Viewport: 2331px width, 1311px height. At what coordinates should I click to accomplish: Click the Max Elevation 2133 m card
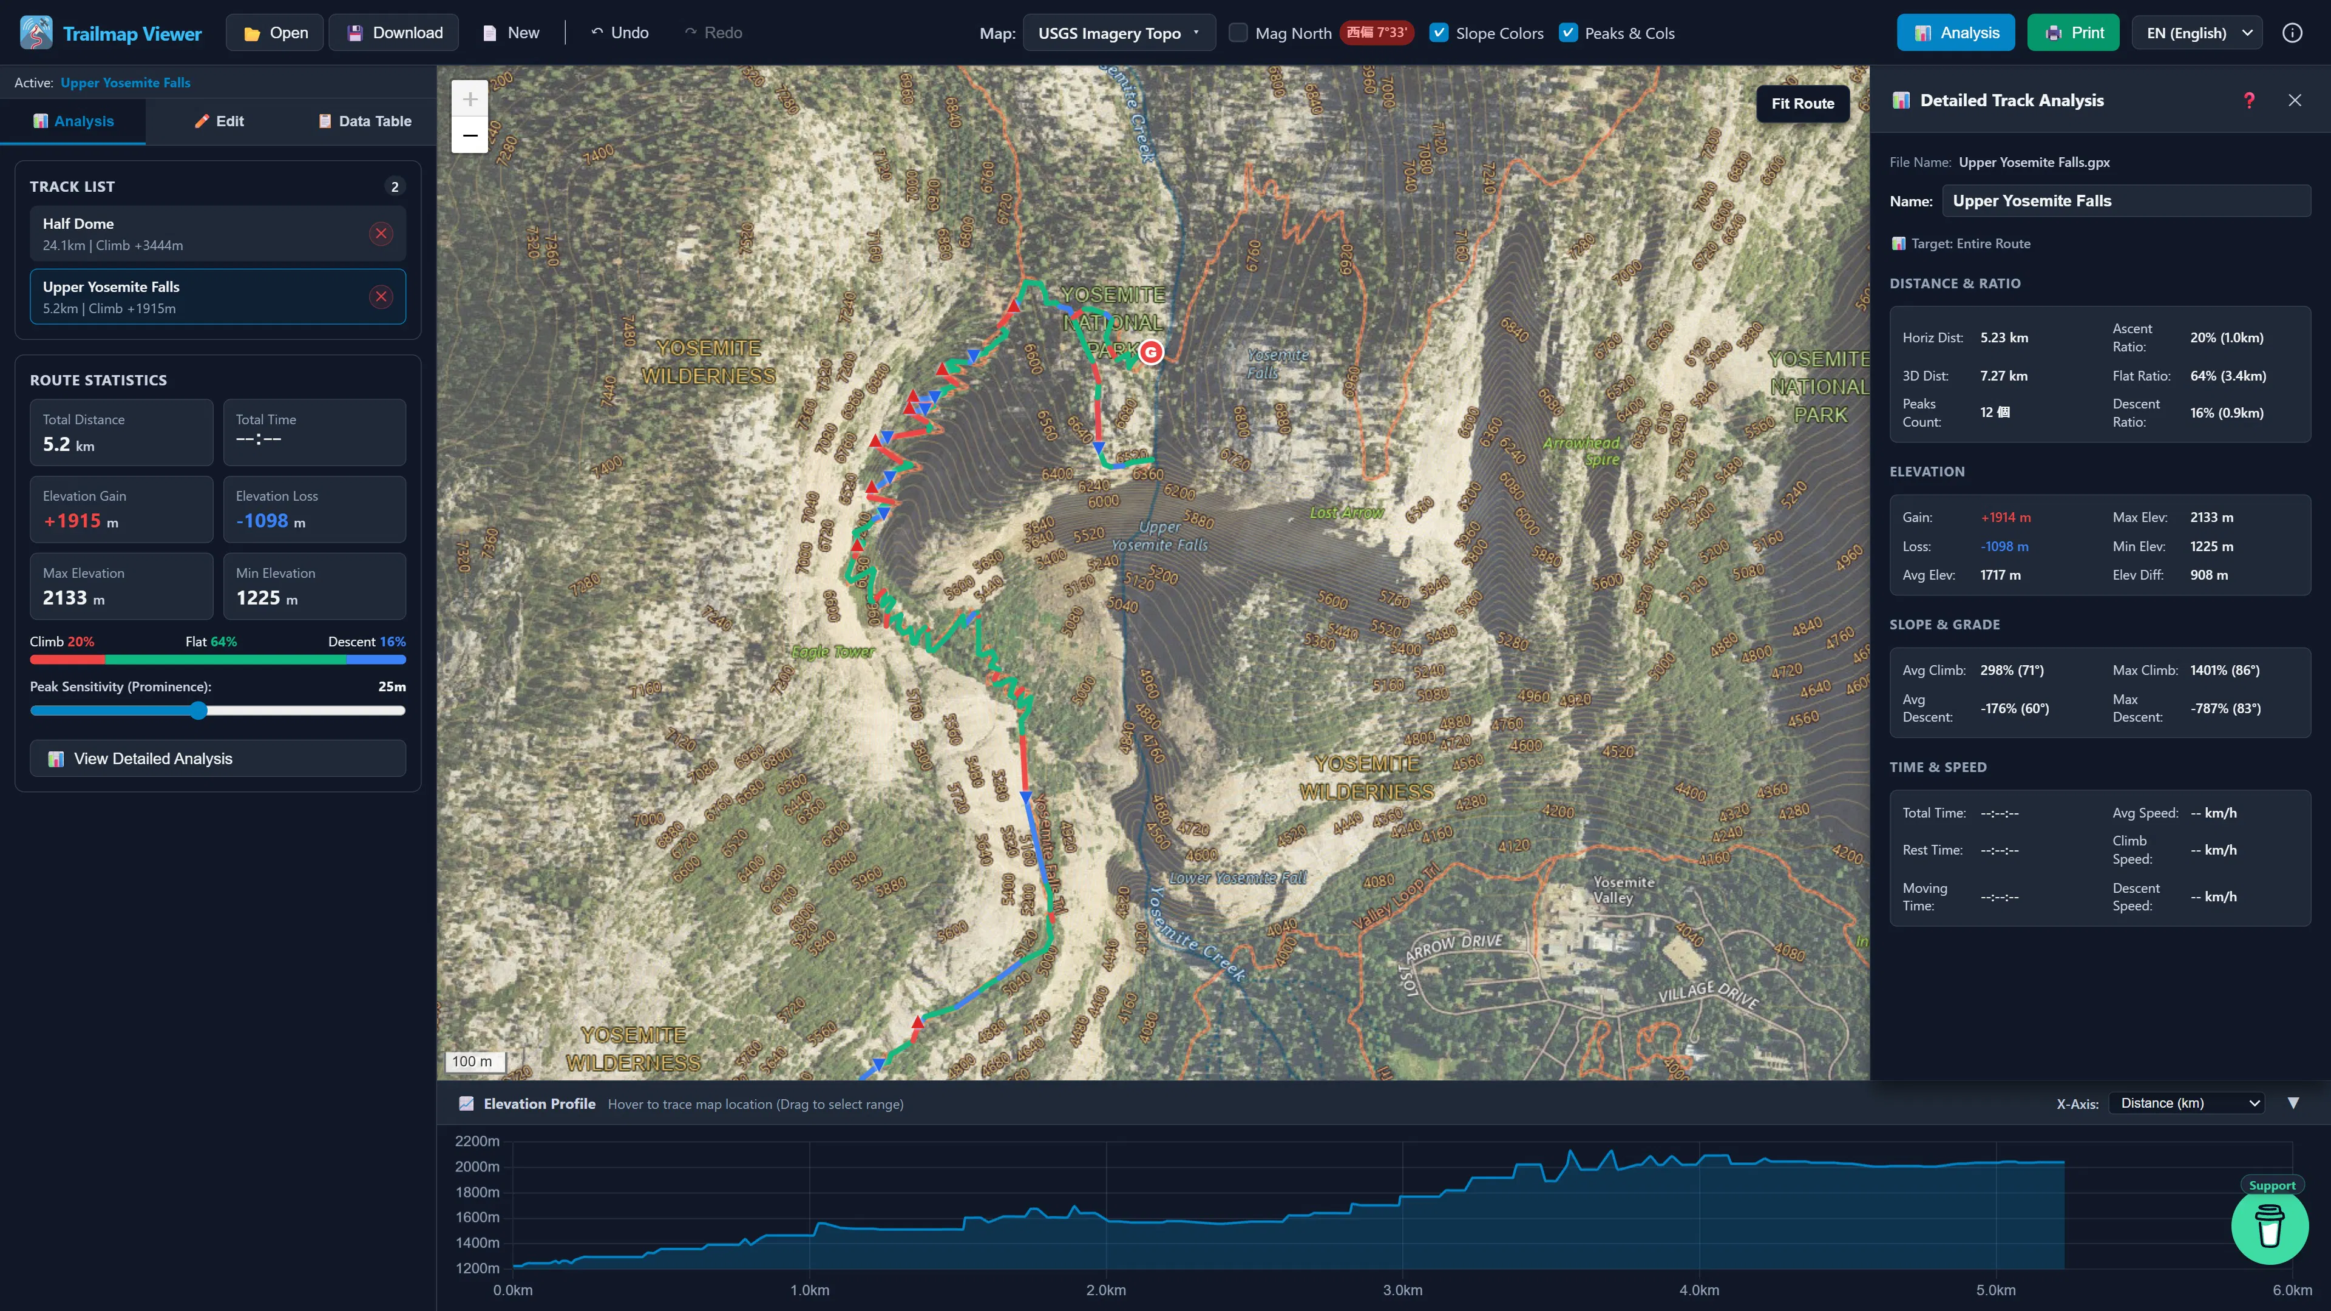coord(121,586)
